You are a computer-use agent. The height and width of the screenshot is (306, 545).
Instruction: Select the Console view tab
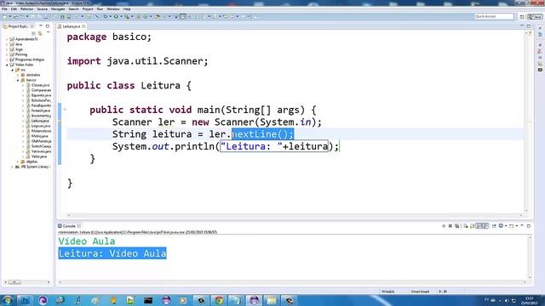coord(69,226)
